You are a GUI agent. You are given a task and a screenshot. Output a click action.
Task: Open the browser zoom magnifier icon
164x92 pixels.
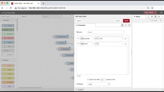pyautogui.click(x=148, y=8)
